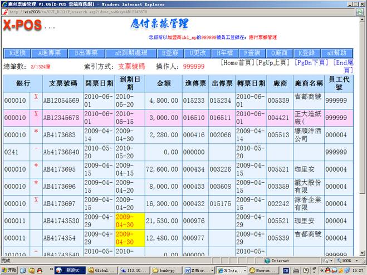367x275 pixels.
Task: Click the red asterisk beside AB4173683
Action: coord(36,132)
